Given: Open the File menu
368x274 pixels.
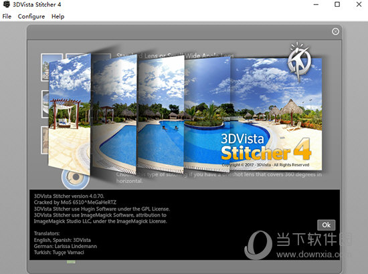Looking at the screenshot, I should [7, 17].
